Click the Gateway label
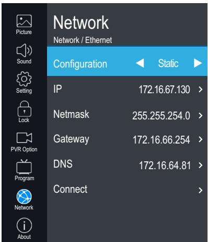Image resolution: width=208 pixels, height=242 pixels. click(71, 139)
